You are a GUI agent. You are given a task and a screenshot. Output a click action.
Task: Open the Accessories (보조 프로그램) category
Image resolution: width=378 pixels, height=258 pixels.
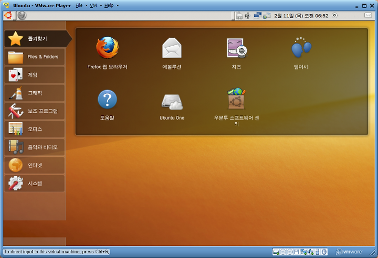[x=35, y=111]
